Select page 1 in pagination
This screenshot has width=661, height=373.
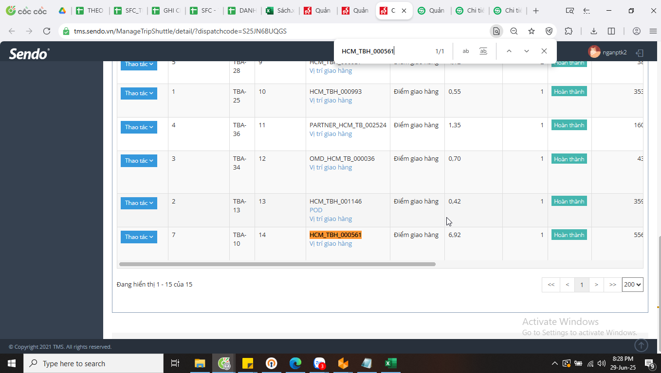click(582, 285)
